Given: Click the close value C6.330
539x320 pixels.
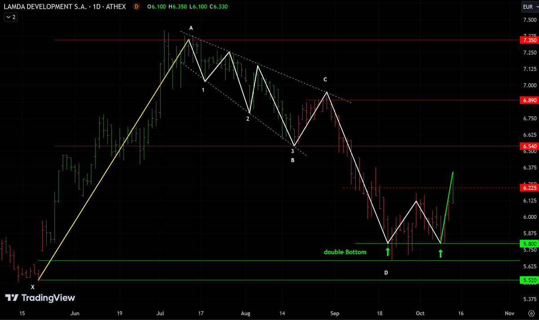Looking at the screenshot, I should (x=218, y=7).
